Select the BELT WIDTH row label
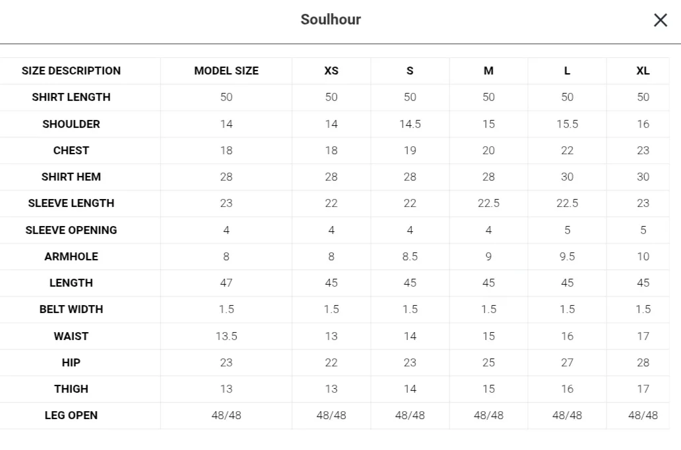681x450 pixels. (x=71, y=309)
